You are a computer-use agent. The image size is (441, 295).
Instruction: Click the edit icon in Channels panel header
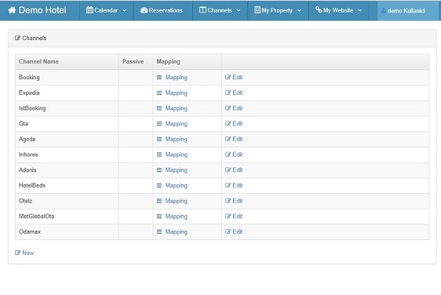[x=18, y=38]
